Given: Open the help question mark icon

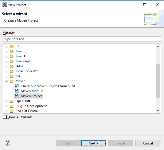Looking at the screenshot, I should coord(7,143).
